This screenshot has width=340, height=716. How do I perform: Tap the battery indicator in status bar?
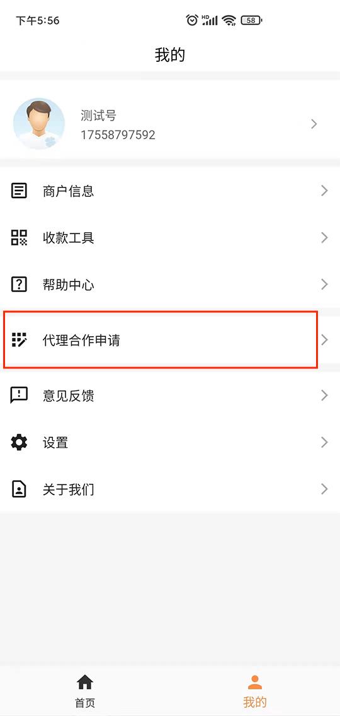[x=252, y=20]
